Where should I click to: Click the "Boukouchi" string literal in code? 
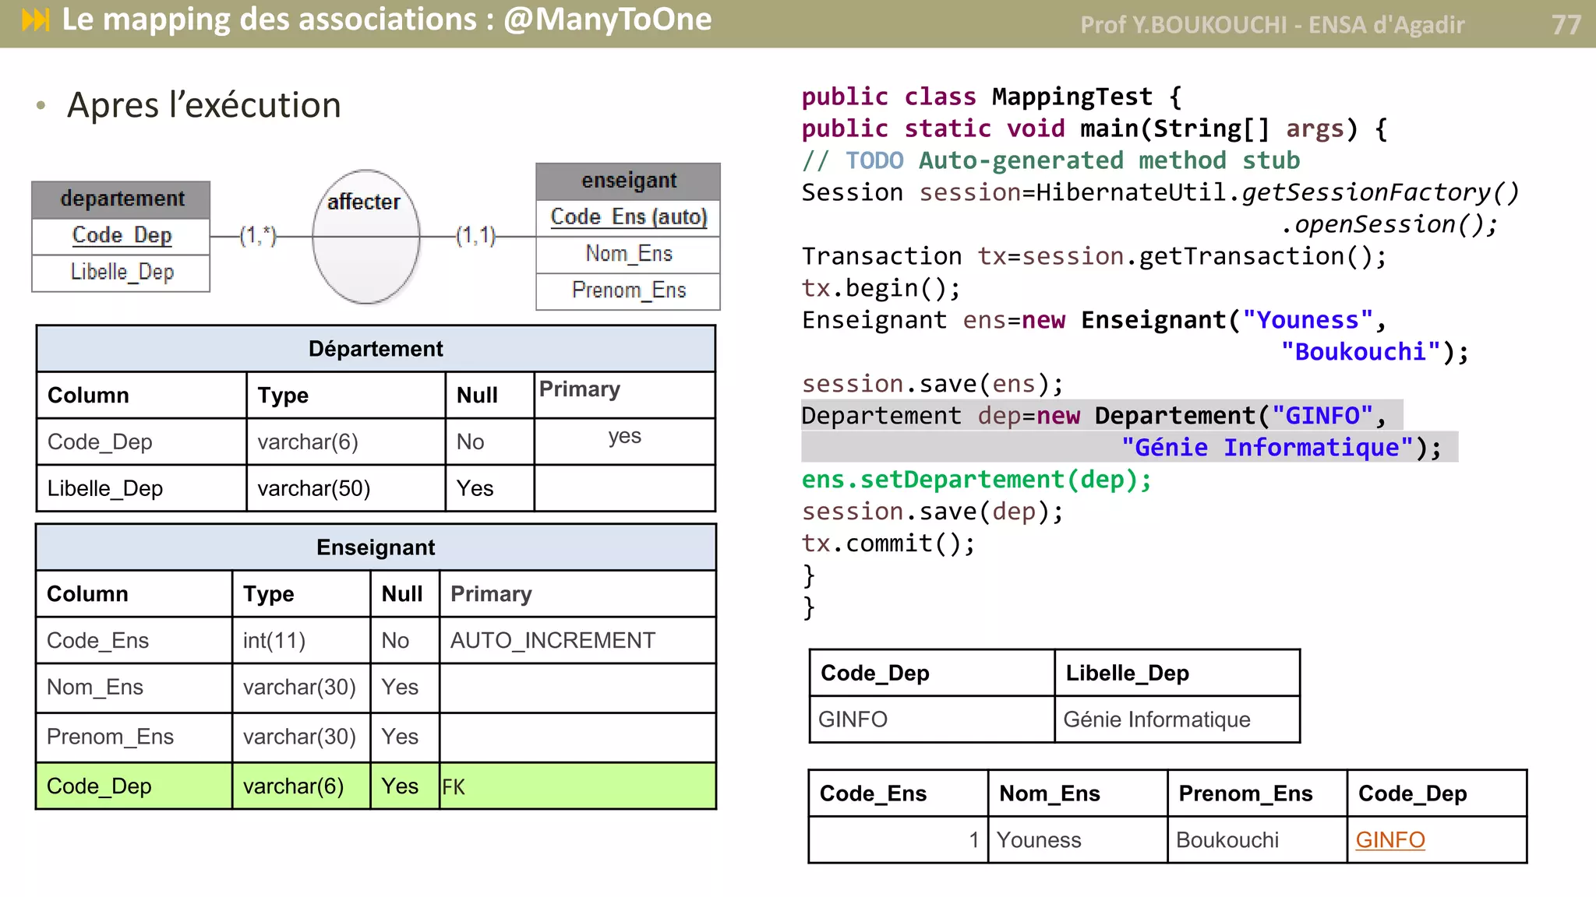point(1361,353)
